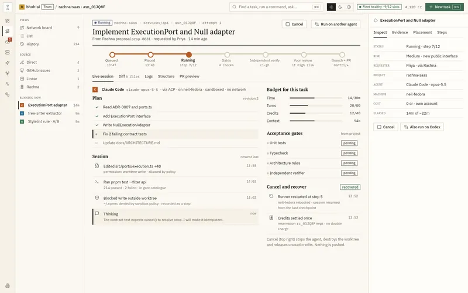468x293 pixels.
Task: Click Cancel in the inspector panel
Action: pyautogui.click(x=386, y=127)
